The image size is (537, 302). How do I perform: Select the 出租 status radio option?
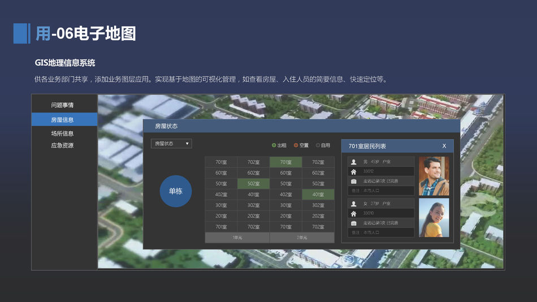274,145
